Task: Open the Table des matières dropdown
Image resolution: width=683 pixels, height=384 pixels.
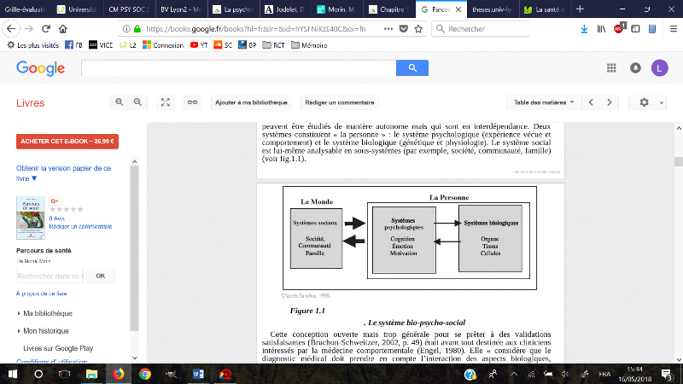Action: (x=544, y=102)
